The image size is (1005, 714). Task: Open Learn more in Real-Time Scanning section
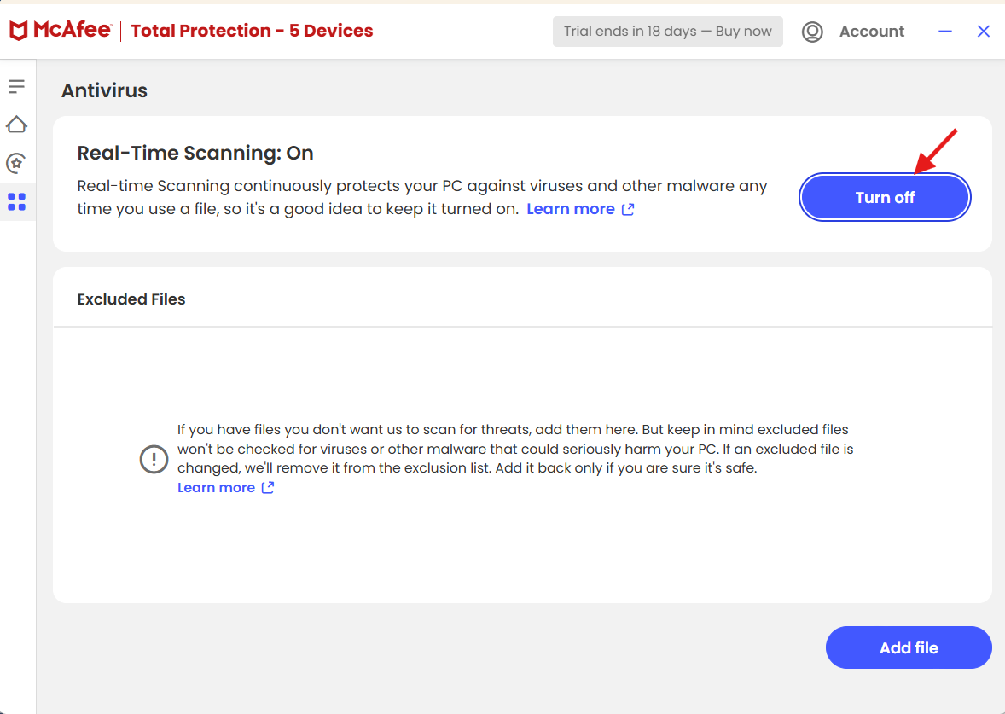point(571,209)
